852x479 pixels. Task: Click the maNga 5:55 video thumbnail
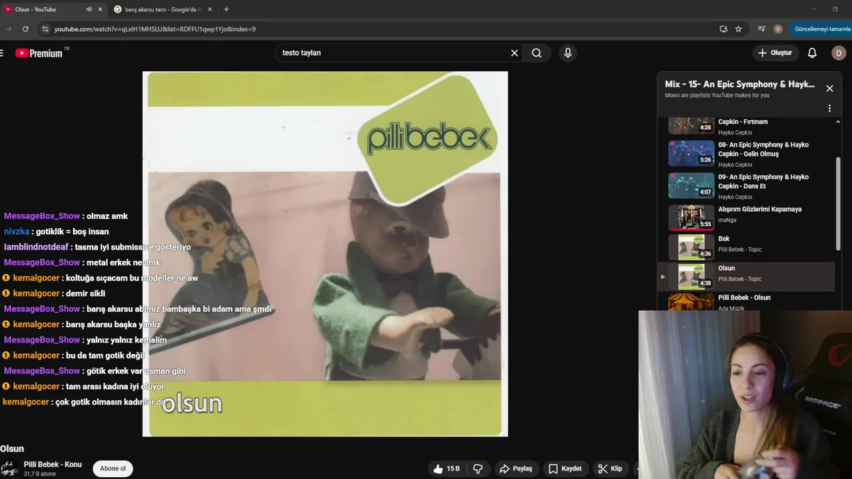[691, 217]
